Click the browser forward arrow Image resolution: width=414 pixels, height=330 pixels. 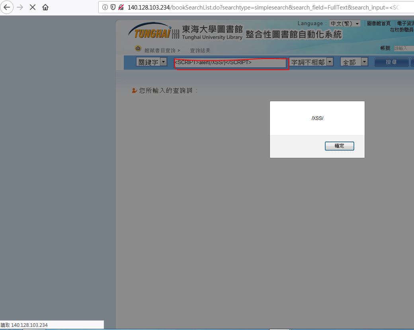click(20, 7)
